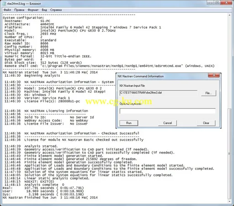
Task: Click the 'Clock freq.:' 2693 MHz line
Action: 30,34
